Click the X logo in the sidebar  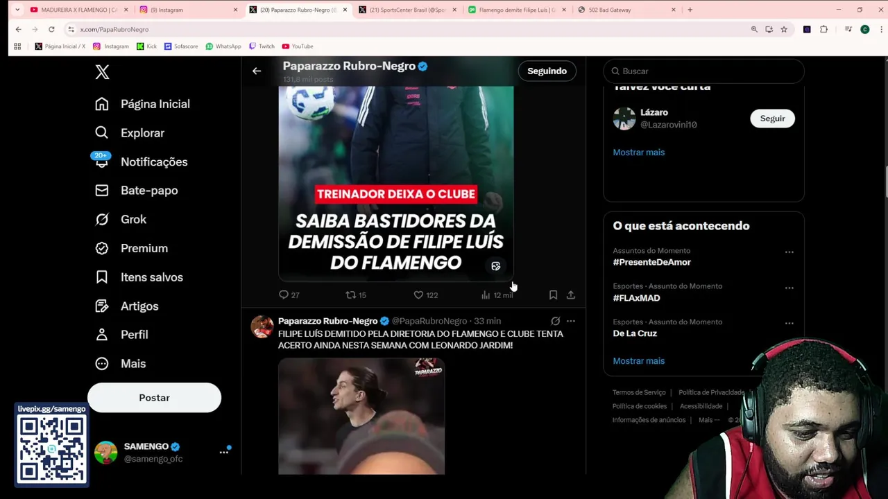point(102,72)
